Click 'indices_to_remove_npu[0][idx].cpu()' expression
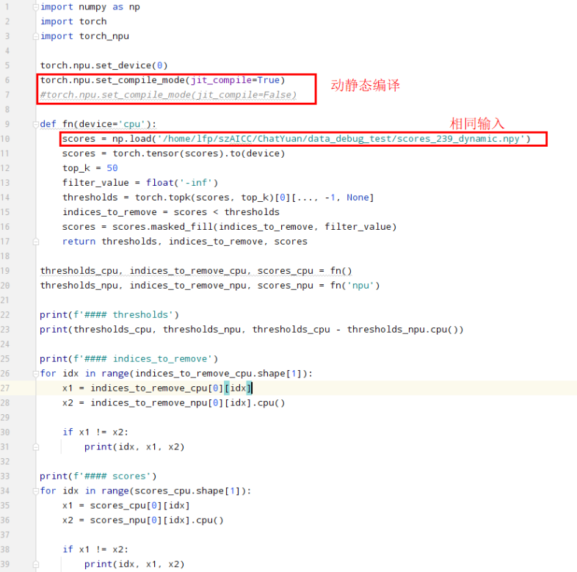 pos(188,402)
